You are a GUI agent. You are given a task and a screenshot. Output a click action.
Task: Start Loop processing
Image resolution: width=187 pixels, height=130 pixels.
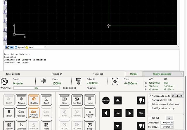click(x=90, y=125)
